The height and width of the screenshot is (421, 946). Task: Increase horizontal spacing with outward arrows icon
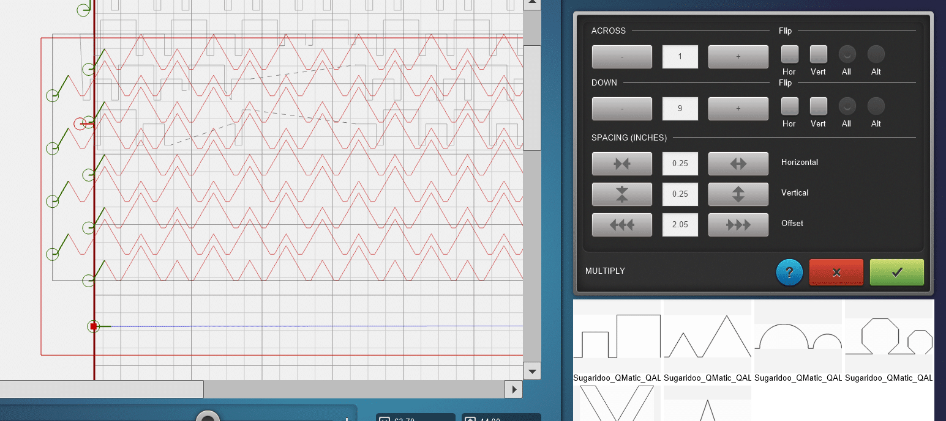click(738, 164)
